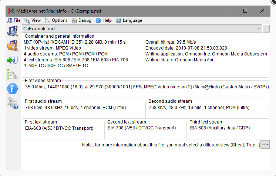This screenshot has width=276, height=176.
Task: Open the Options menu
Action: [56, 20]
